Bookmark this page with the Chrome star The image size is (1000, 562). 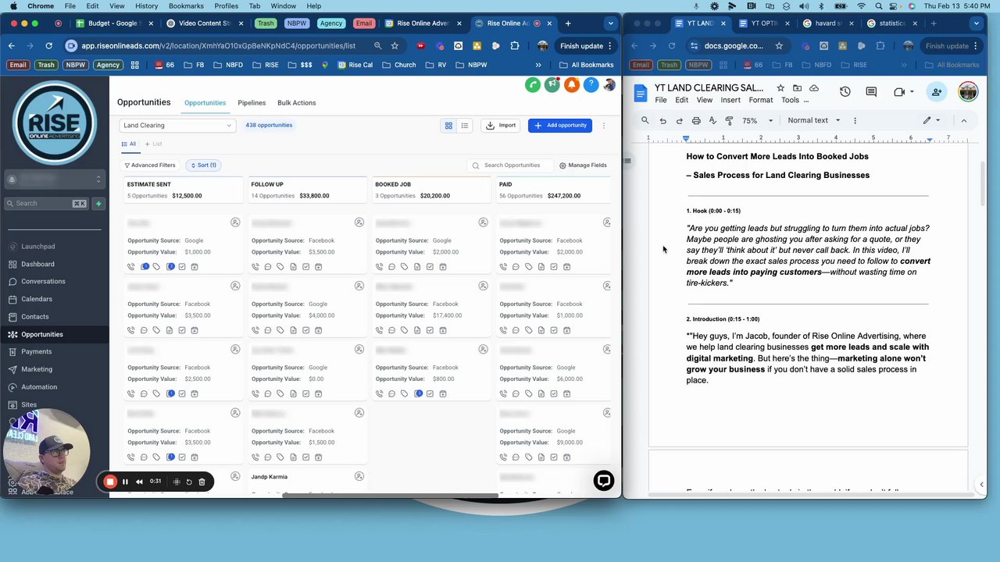[x=395, y=46]
